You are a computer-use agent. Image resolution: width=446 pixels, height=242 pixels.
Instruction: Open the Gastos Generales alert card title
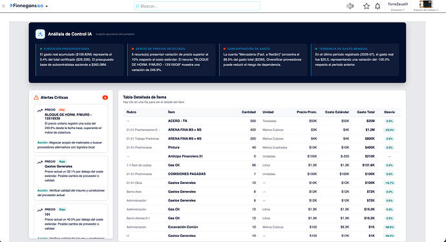[x=58, y=166]
